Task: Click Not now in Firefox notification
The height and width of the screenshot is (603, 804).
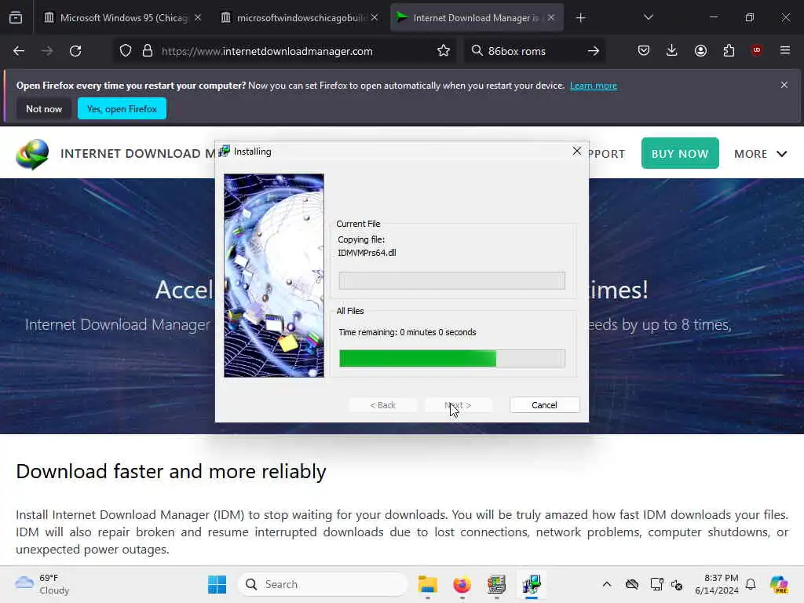Action: click(44, 108)
